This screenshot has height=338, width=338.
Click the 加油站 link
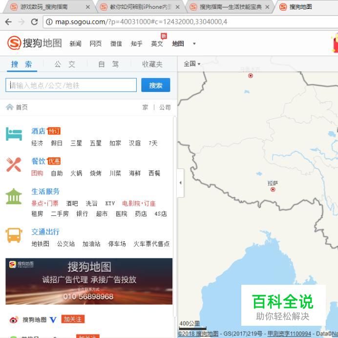(x=91, y=244)
